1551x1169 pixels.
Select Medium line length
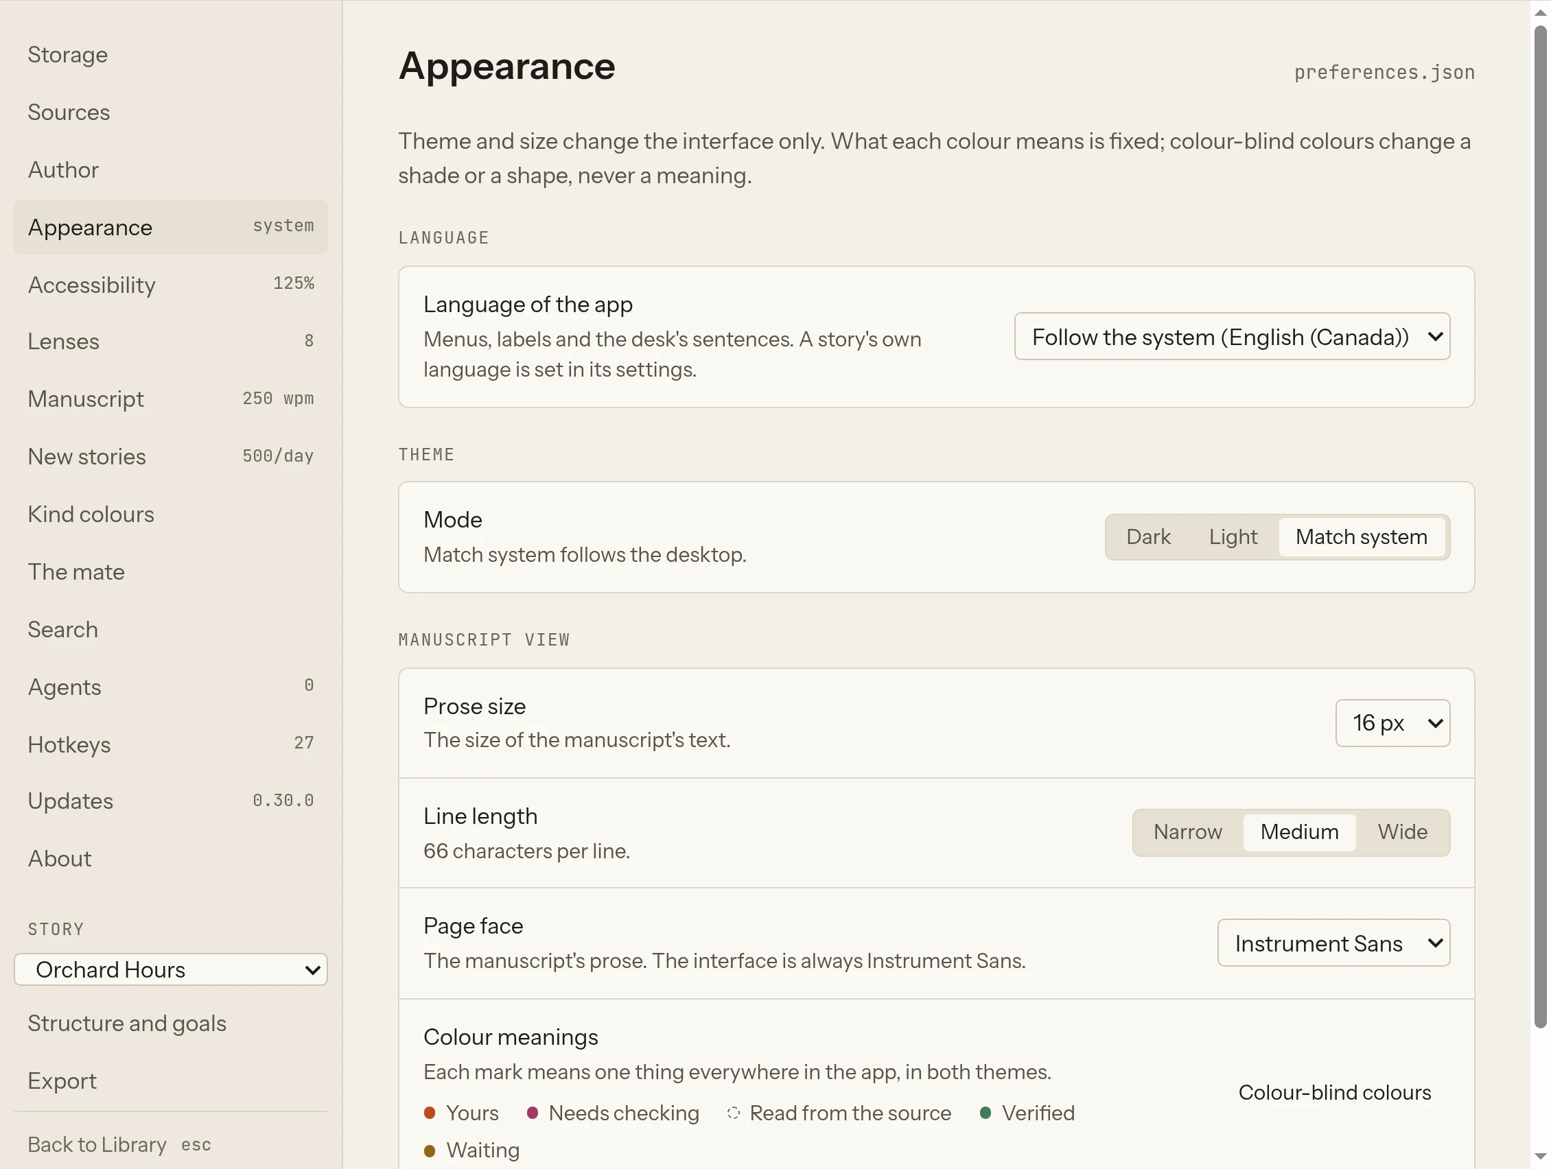pyautogui.click(x=1299, y=832)
